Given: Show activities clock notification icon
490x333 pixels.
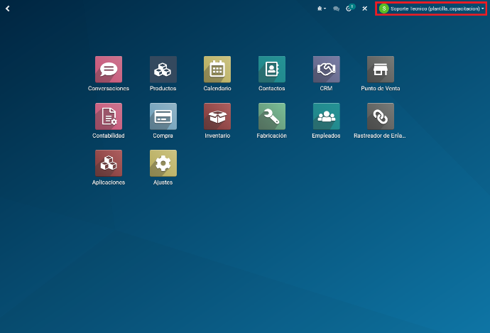Looking at the screenshot, I should point(349,9).
